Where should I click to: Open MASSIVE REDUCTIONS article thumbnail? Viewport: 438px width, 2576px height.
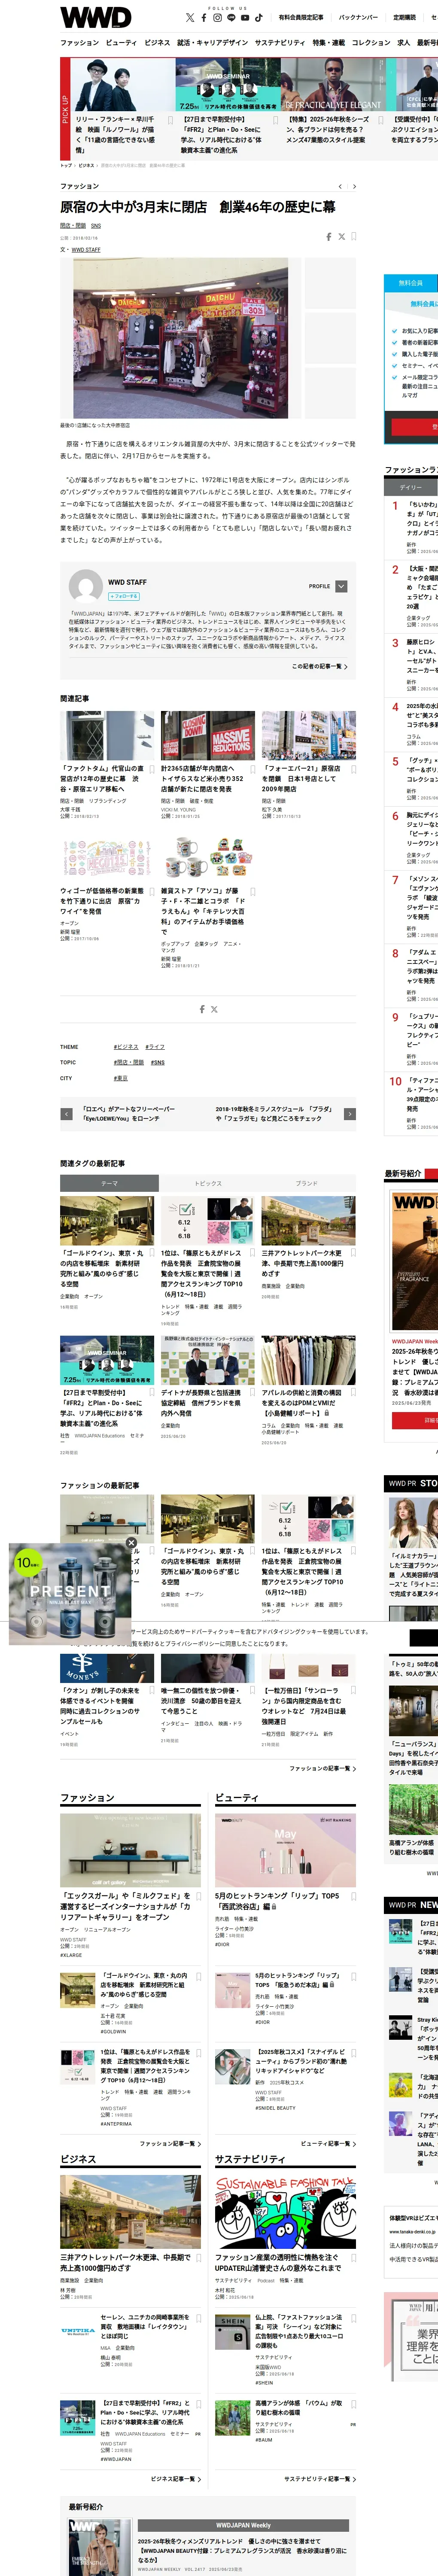tap(208, 736)
